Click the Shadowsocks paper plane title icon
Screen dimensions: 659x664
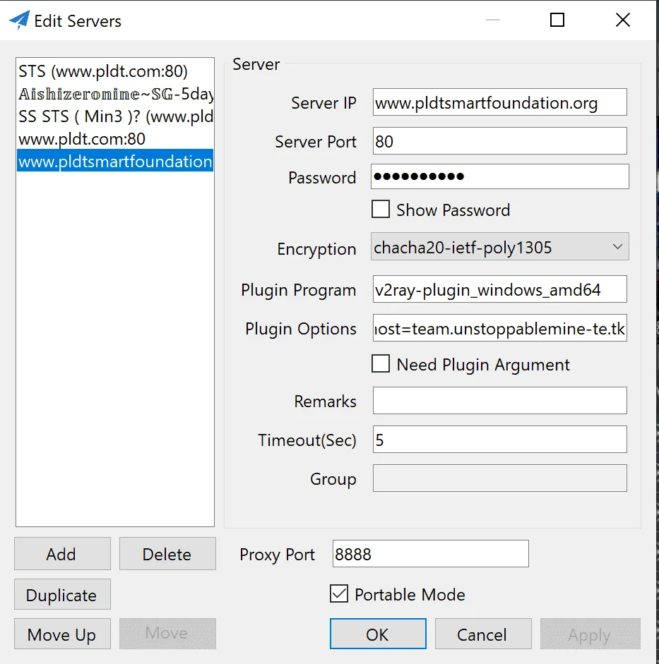(20, 20)
